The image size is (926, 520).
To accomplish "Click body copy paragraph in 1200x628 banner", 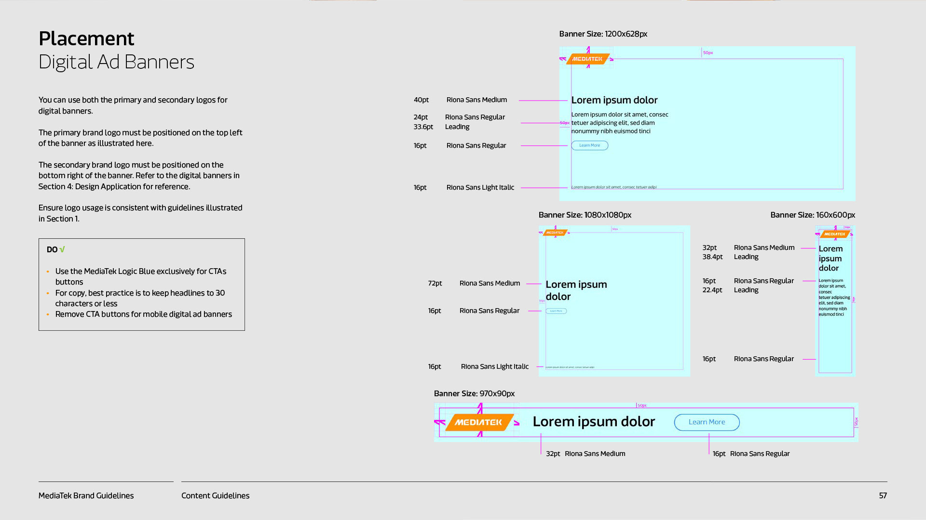I will point(619,123).
